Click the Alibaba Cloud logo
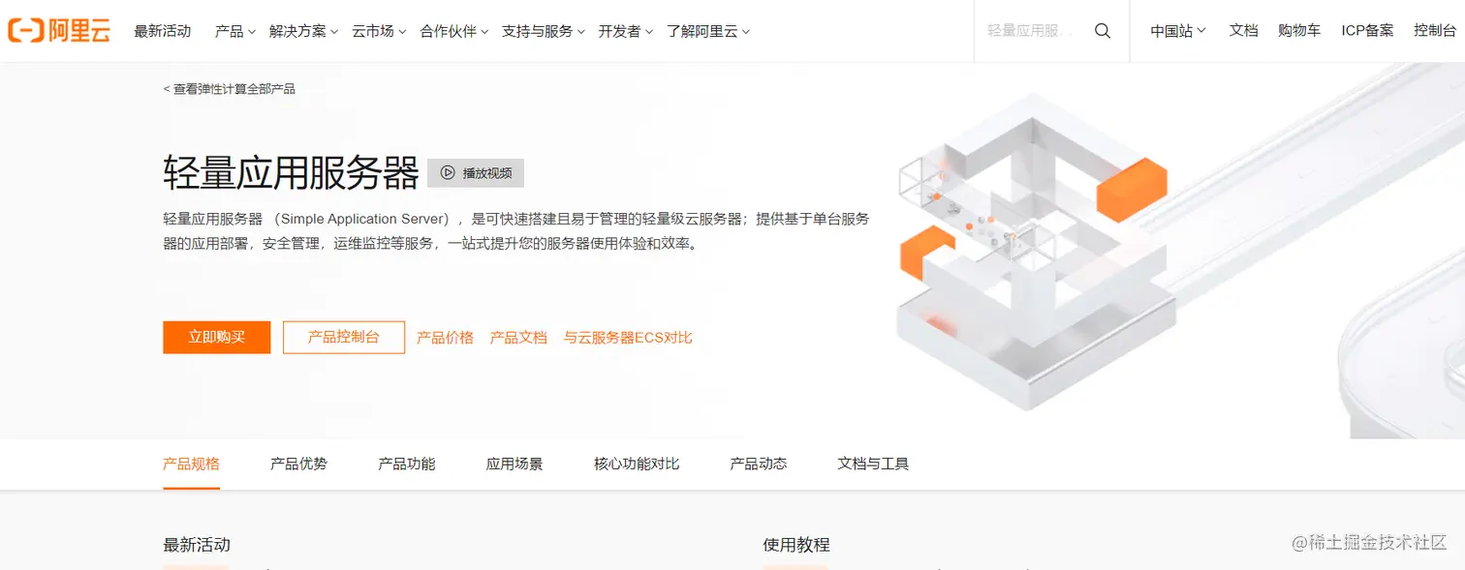This screenshot has width=1465, height=570. tap(59, 31)
